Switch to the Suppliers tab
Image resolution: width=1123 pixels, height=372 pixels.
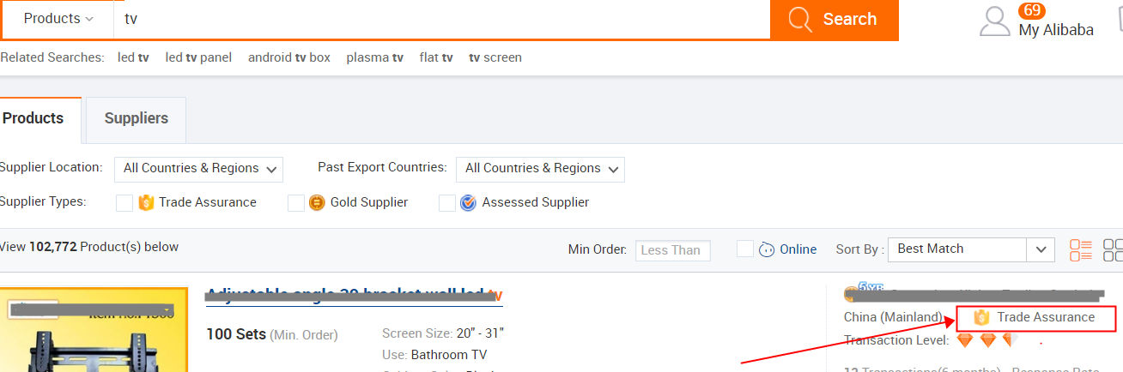click(136, 119)
